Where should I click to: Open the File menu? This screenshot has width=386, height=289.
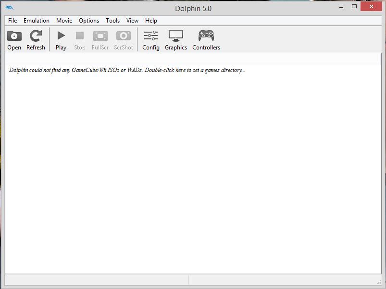click(x=12, y=21)
